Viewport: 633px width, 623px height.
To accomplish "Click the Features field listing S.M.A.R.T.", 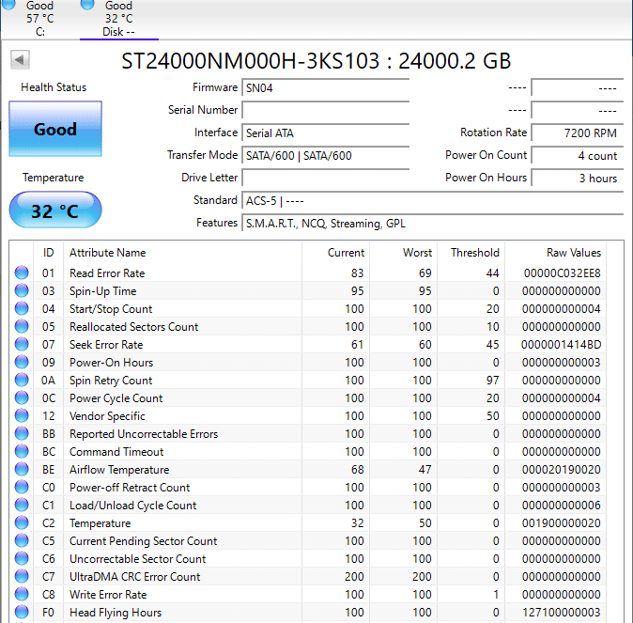I will coord(432,224).
